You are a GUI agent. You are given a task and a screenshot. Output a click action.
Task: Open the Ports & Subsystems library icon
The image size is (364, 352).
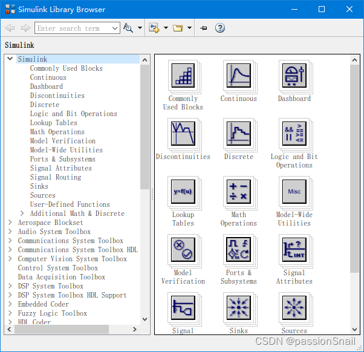click(x=239, y=250)
